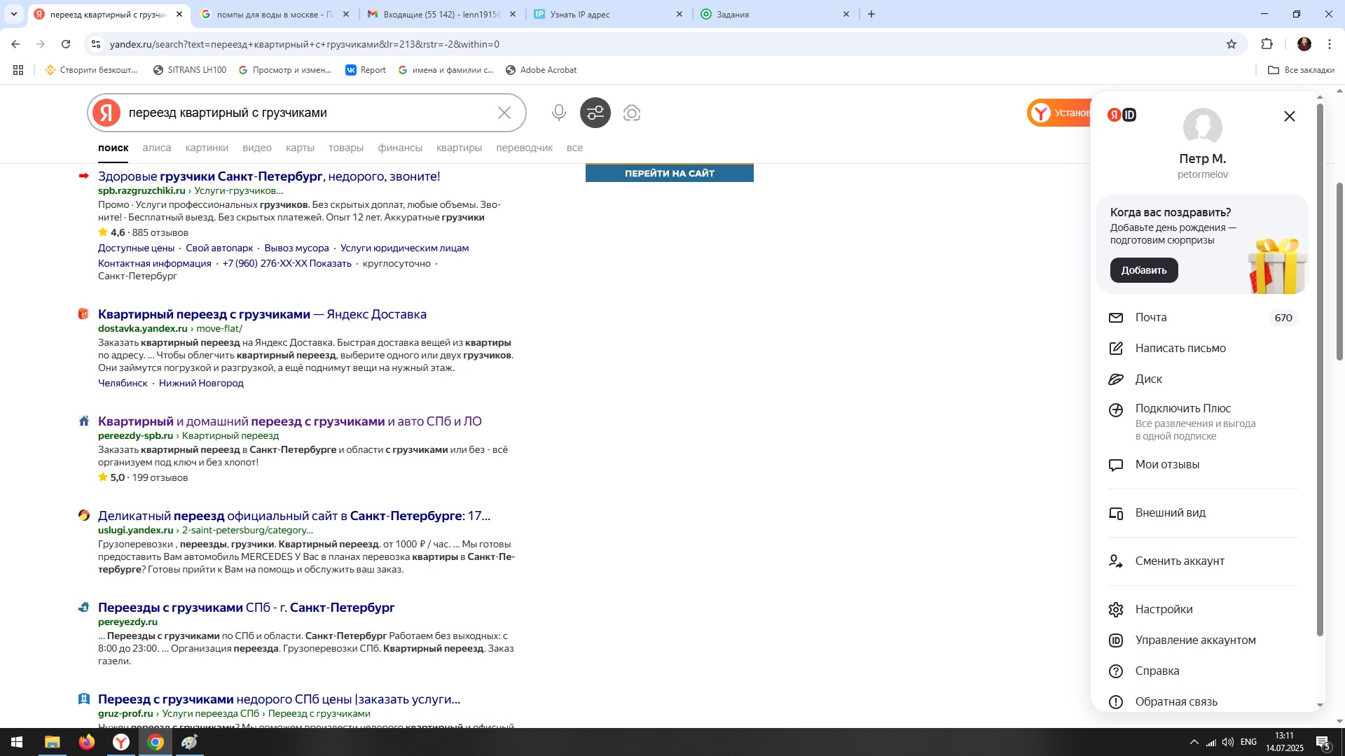
Task: Switch to the переводчик search tab
Action: (x=524, y=148)
